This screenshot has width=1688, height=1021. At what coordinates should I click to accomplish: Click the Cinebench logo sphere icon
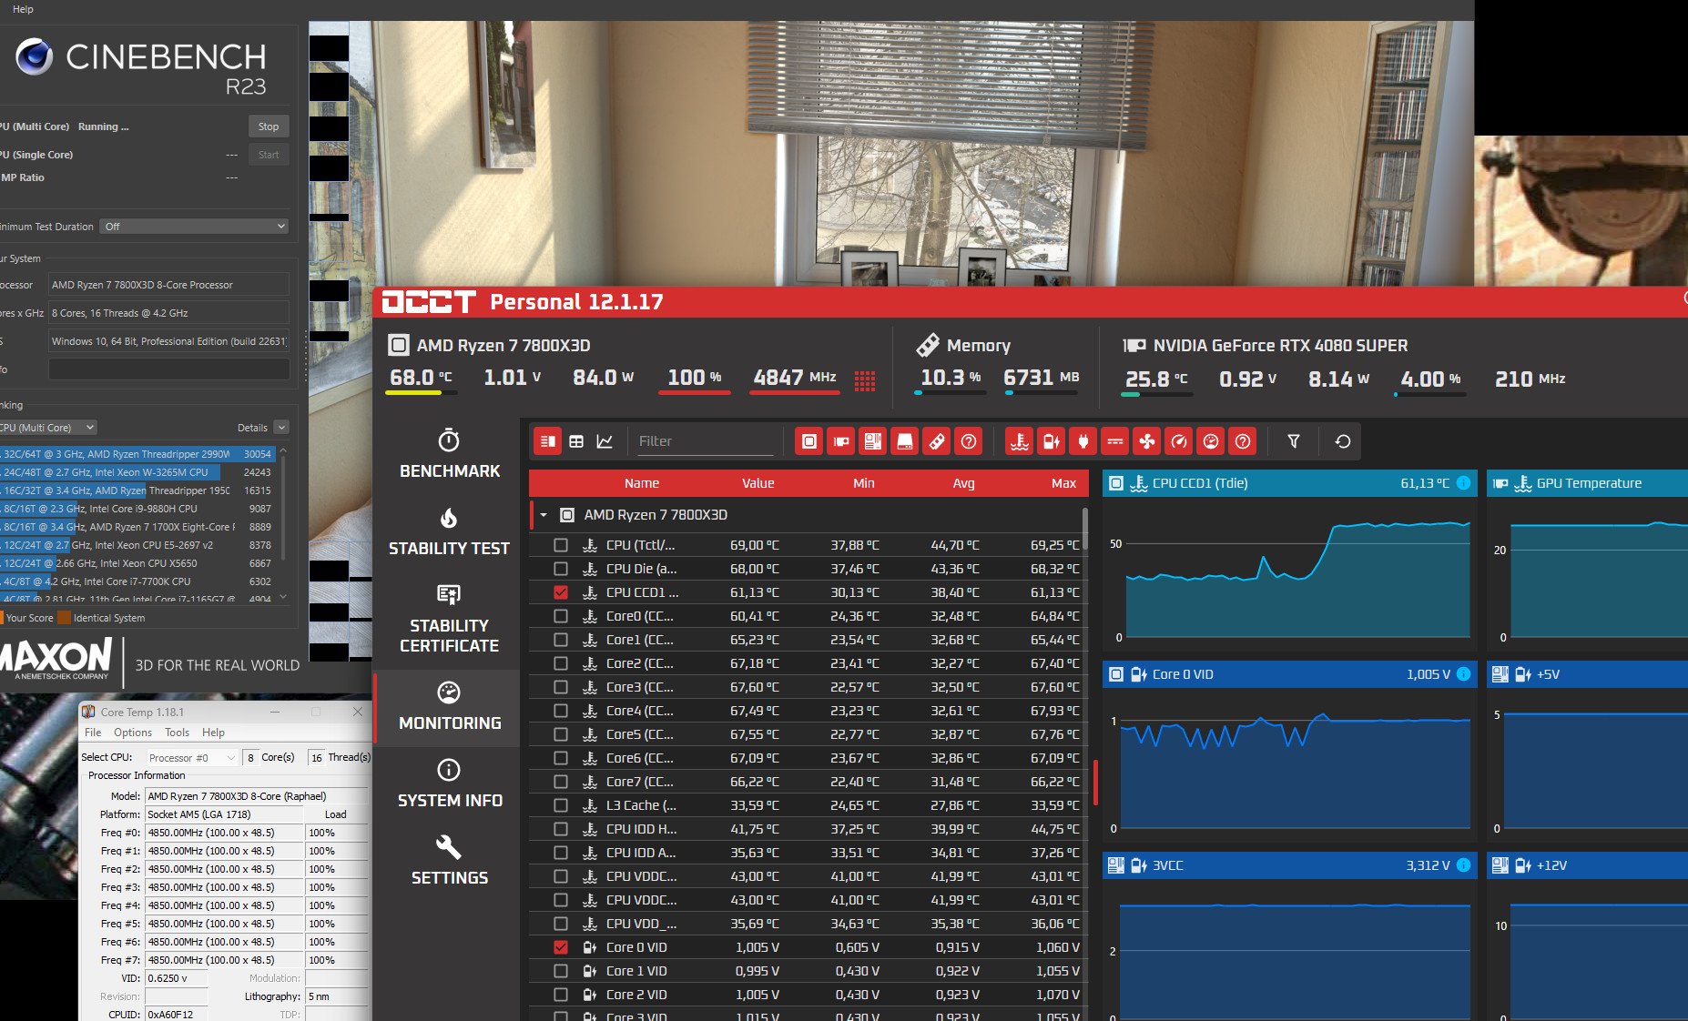(x=34, y=56)
